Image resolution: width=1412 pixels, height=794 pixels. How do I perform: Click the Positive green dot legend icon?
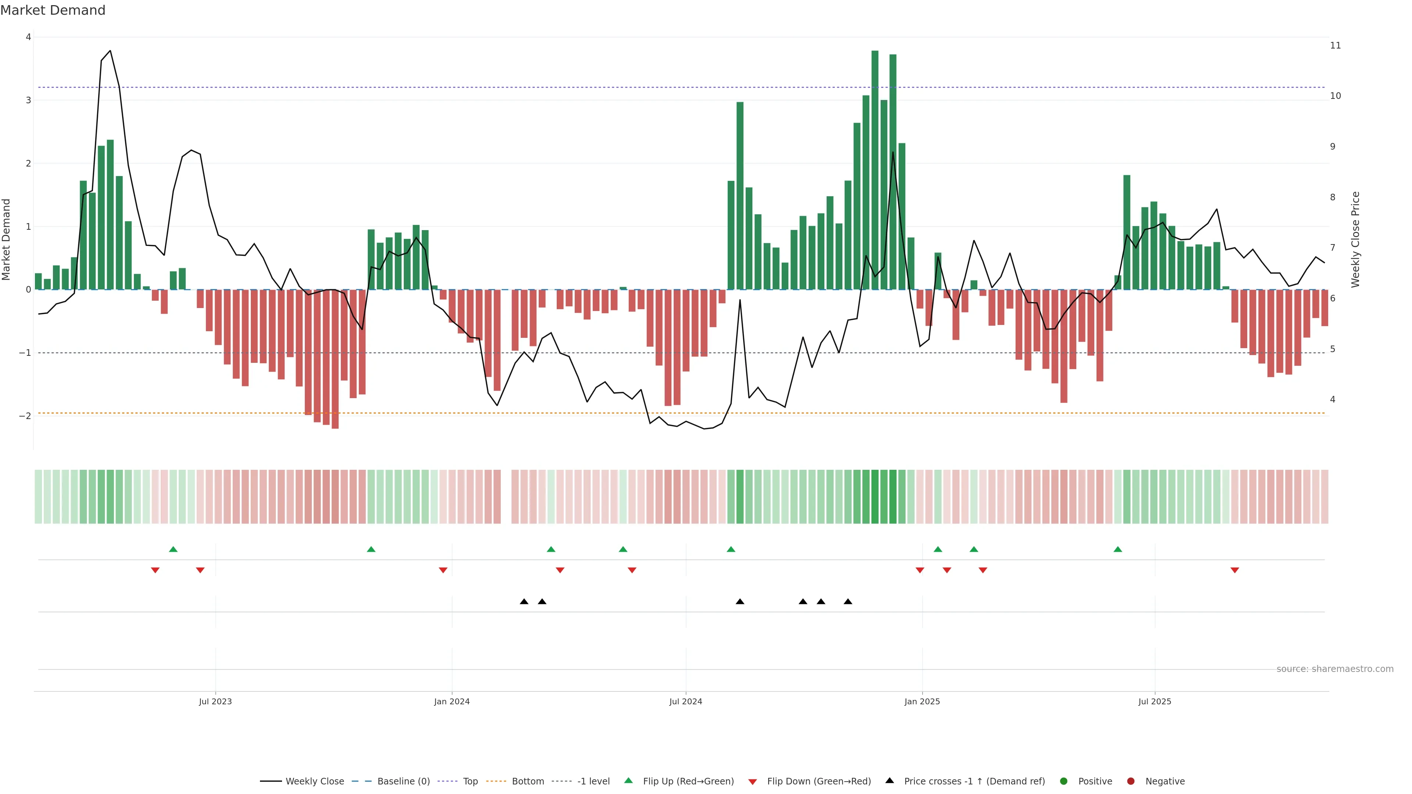pos(1064,782)
